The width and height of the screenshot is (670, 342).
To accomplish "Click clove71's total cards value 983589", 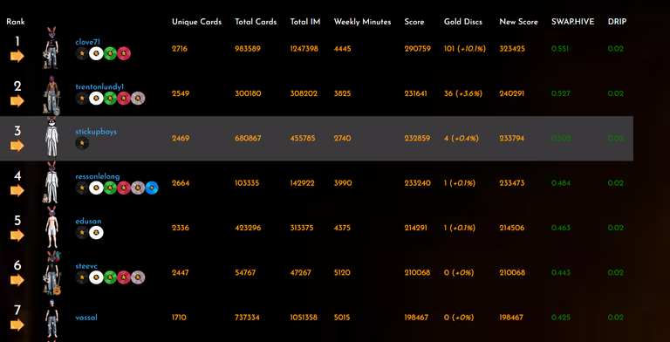I will tap(248, 49).
